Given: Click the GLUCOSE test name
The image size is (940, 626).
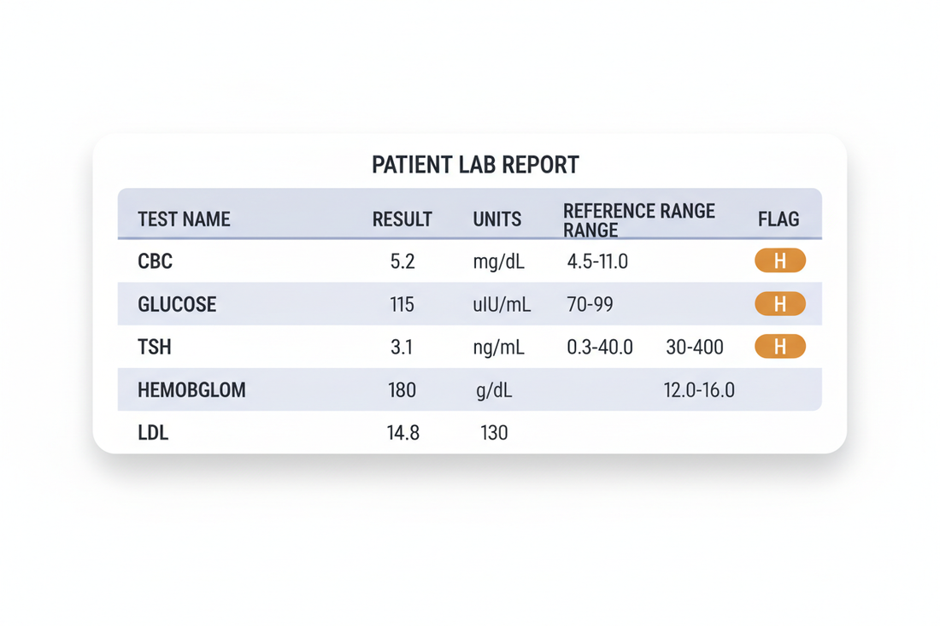Looking at the screenshot, I should [x=177, y=304].
